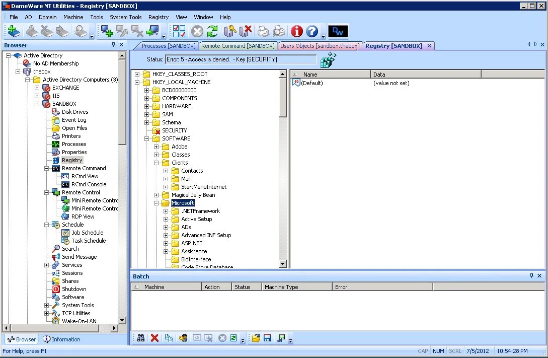Click the Status error message field

pyautogui.click(x=241, y=59)
